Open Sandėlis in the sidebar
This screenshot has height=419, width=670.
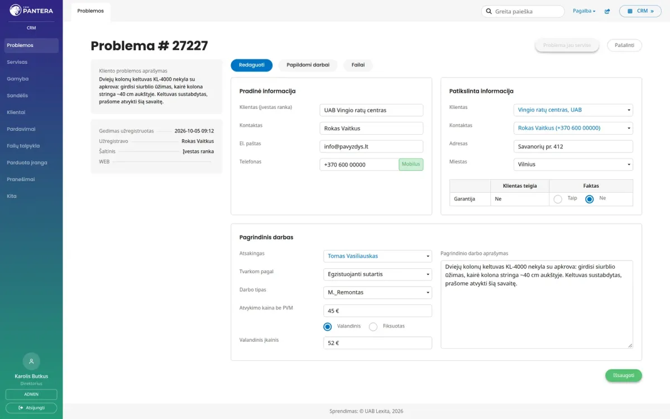(31, 96)
